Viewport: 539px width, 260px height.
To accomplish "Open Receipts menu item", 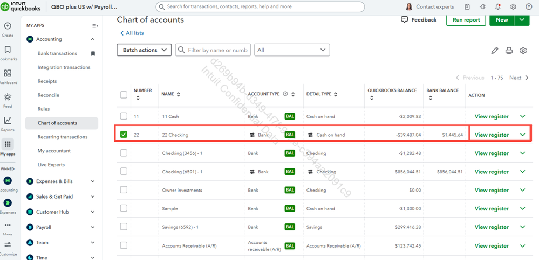I will [x=47, y=81].
